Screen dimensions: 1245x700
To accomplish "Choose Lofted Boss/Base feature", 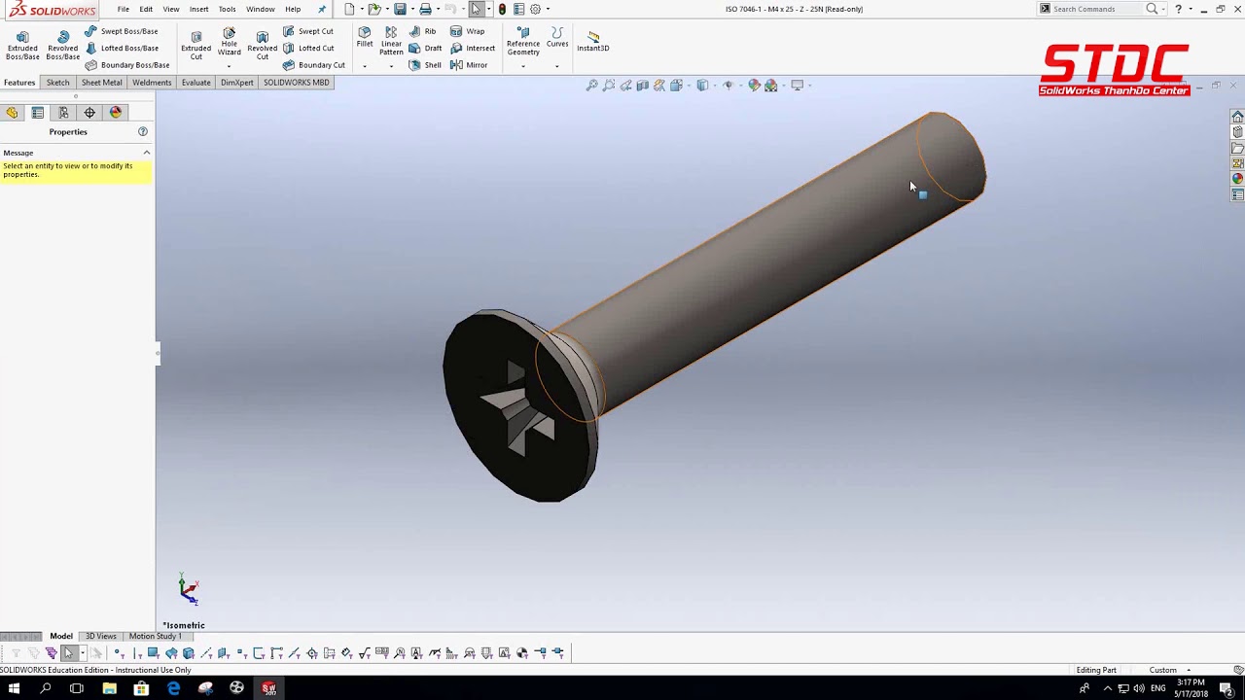I will [122, 48].
